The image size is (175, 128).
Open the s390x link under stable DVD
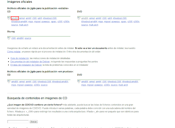click(x=136, y=22)
